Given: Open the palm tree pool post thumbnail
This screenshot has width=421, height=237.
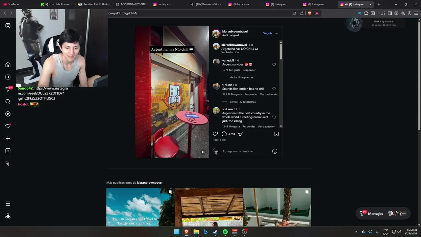Looking at the screenshot, I should (x=277, y=207).
